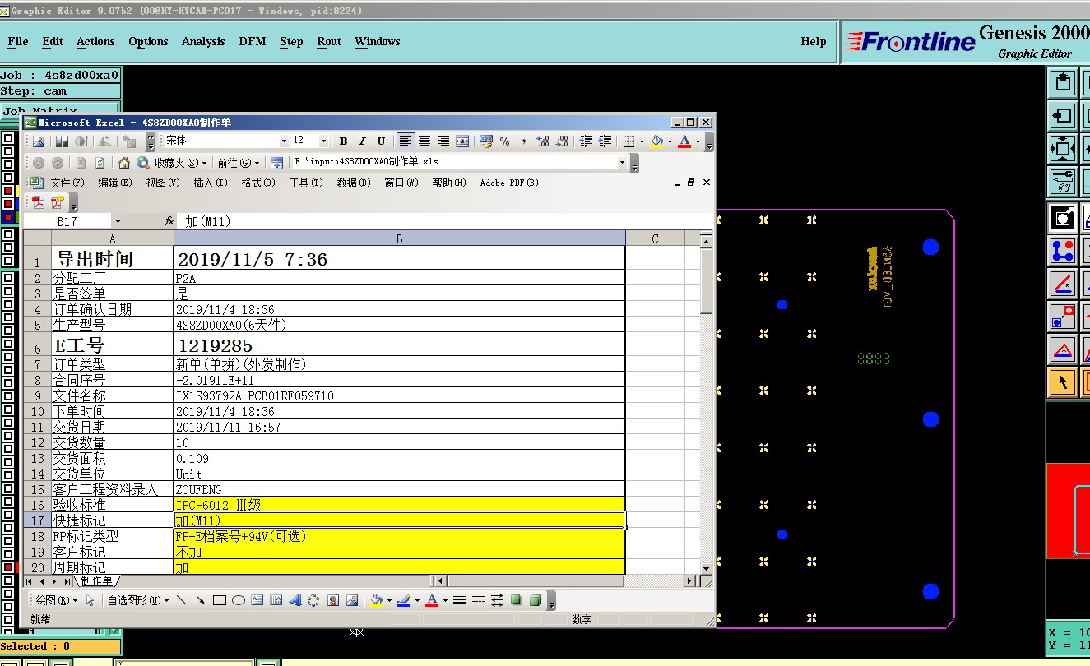Click the Search the Web icon
This screenshot has height=666, width=1090.
143,163
